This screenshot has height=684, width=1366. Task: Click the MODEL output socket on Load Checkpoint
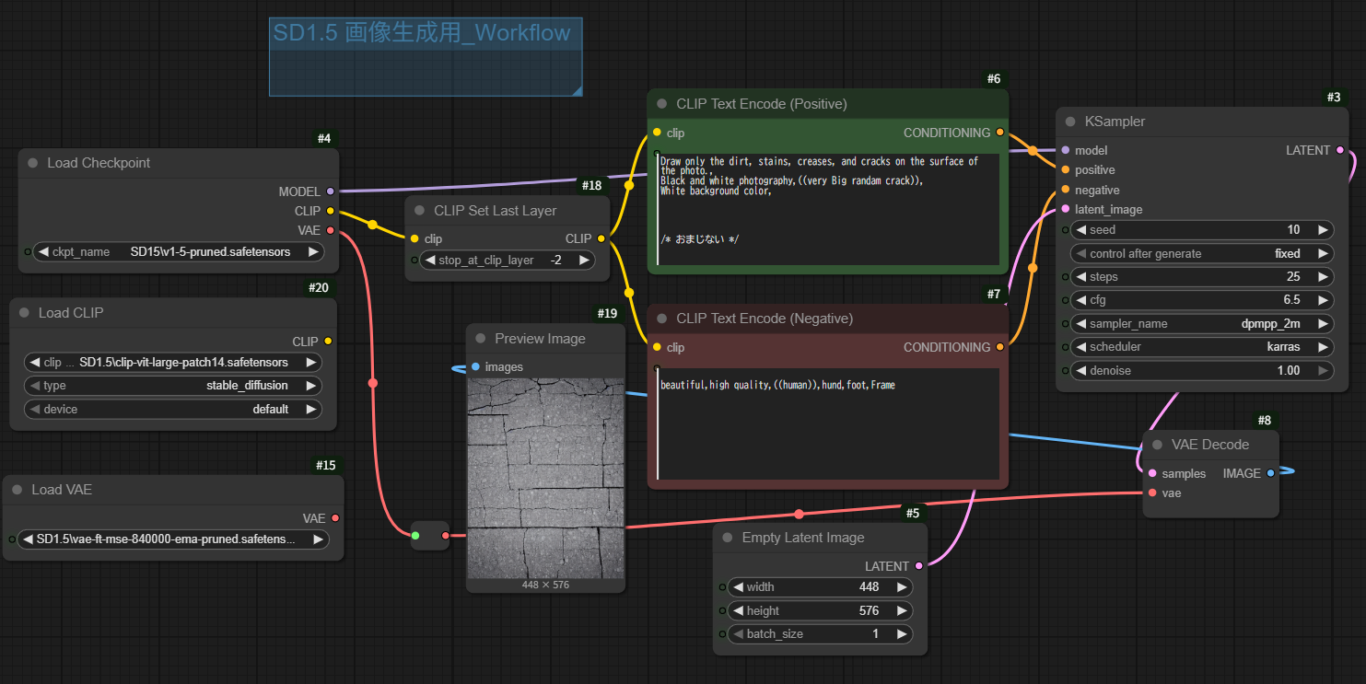331,191
